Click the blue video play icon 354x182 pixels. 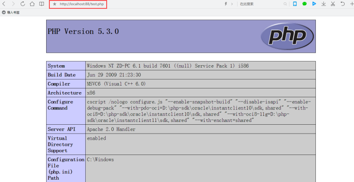point(314,4)
